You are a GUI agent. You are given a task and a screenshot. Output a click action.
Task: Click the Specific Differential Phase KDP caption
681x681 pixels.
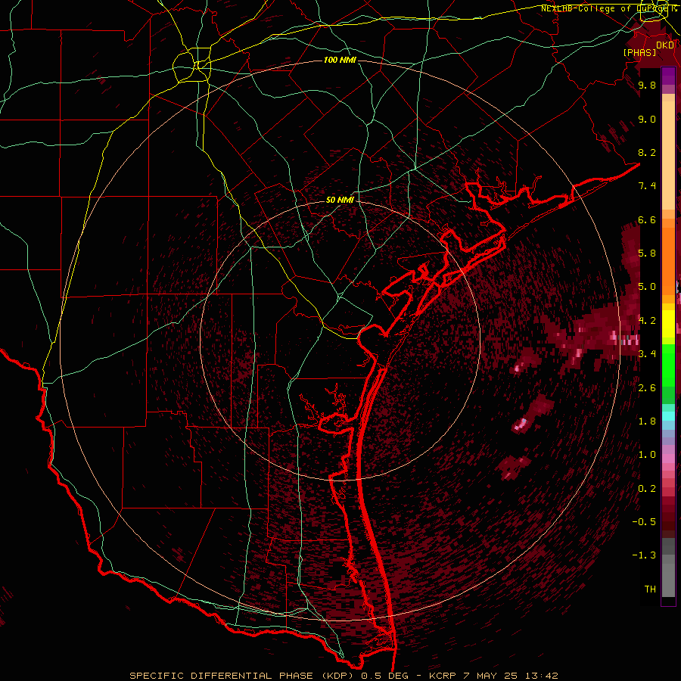click(x=344, y=676)
